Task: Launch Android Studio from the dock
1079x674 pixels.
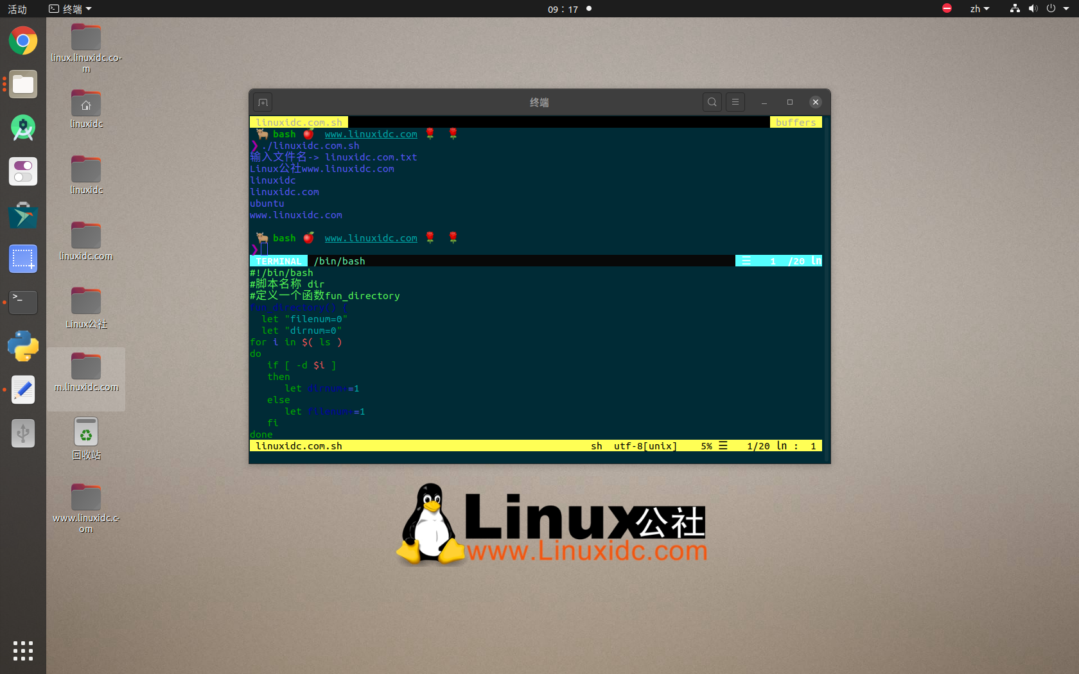Action: click(23, 128)
